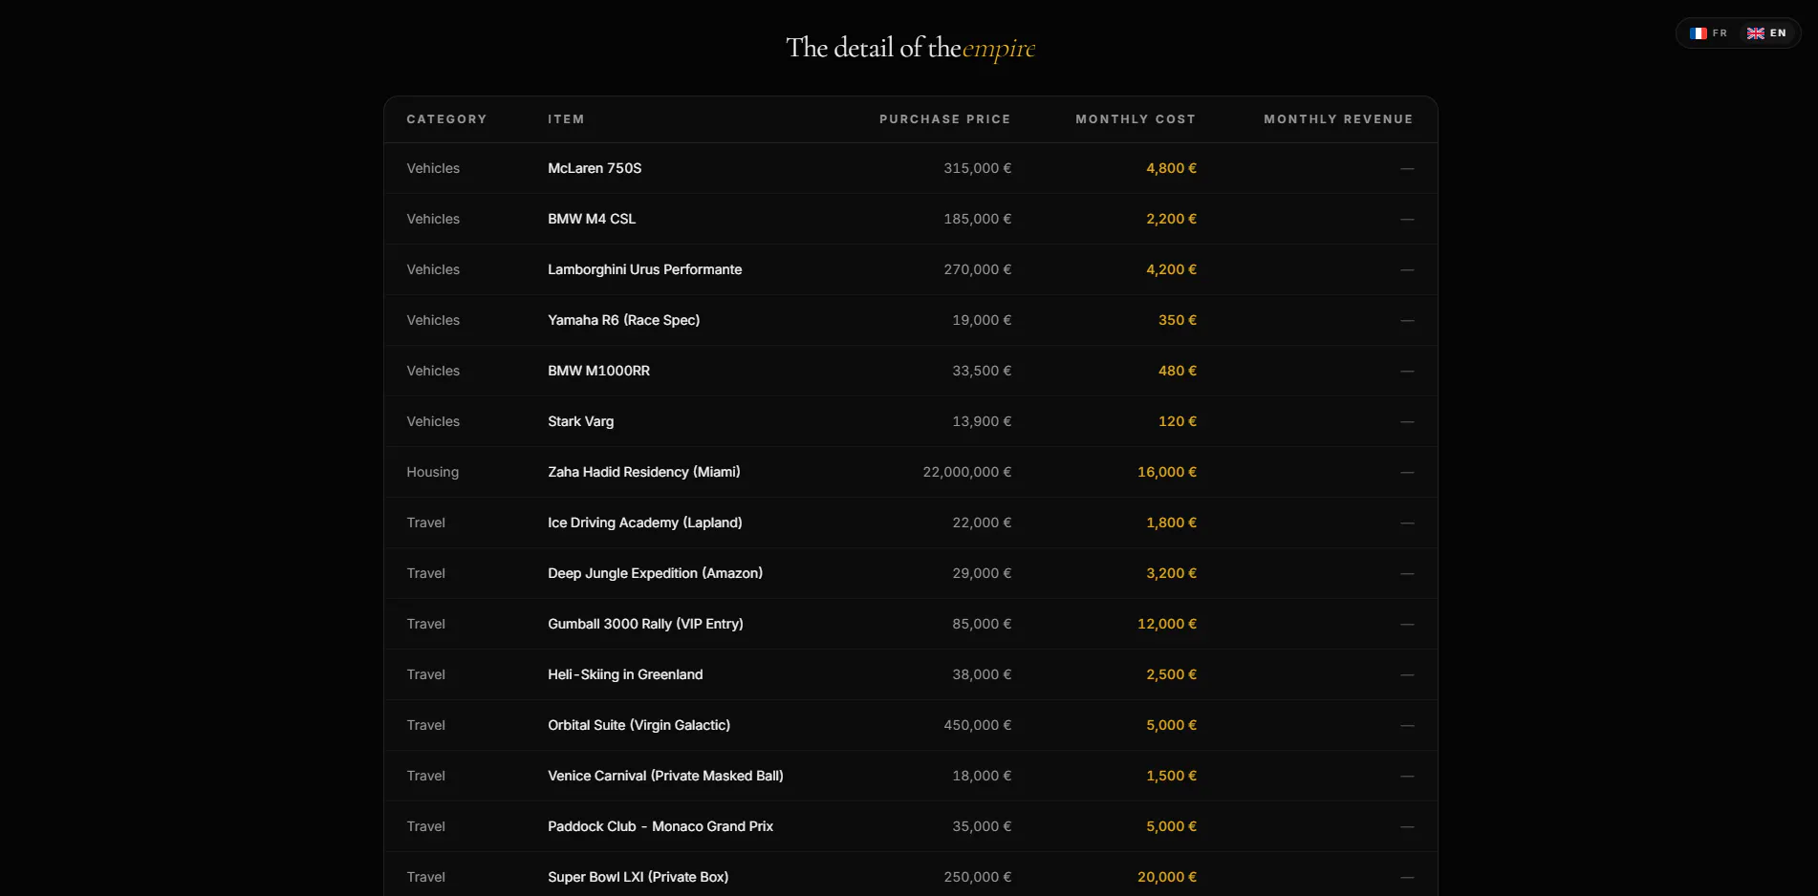This screenshot has width=1818, height=896.
Task: Click the 18,000 € purchase price
Action: (x=982, y=776)
